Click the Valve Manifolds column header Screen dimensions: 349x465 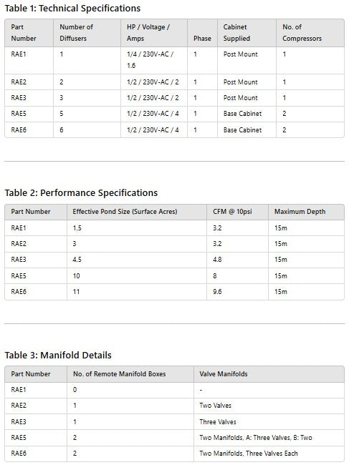[224, 374]
